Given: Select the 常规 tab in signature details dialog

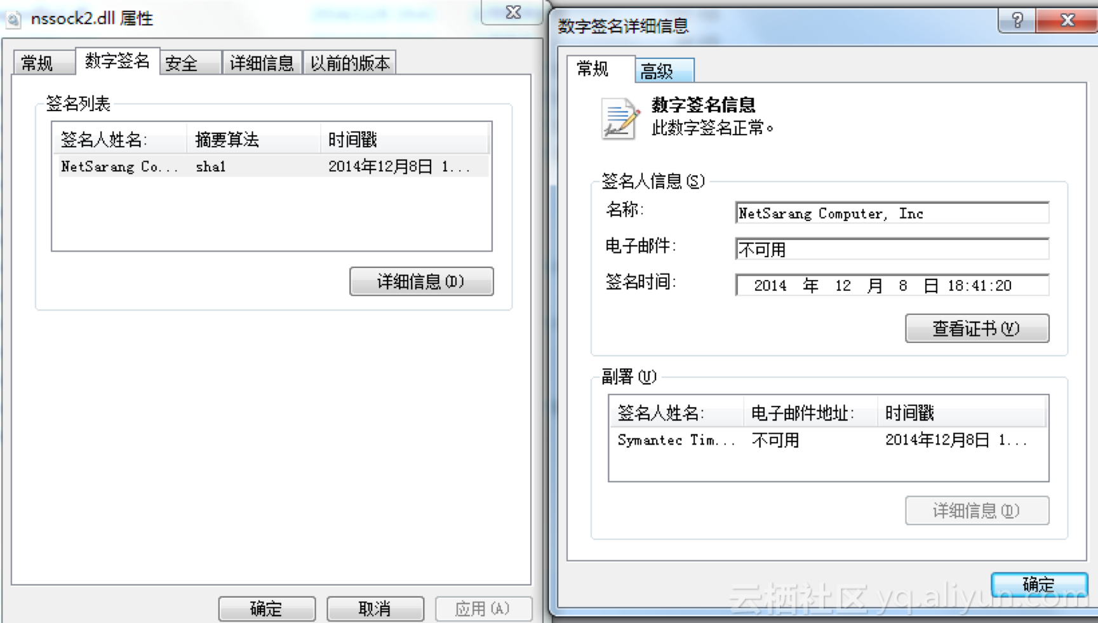Looking at the screenshot, I should tap(592, 70).
